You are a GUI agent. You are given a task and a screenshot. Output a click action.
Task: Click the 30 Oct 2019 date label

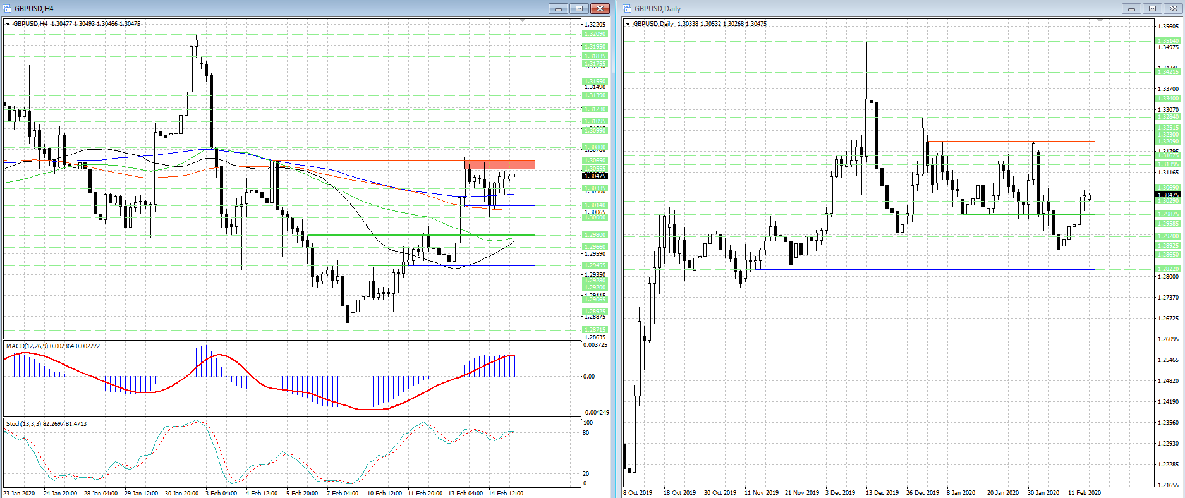(720, 493)
